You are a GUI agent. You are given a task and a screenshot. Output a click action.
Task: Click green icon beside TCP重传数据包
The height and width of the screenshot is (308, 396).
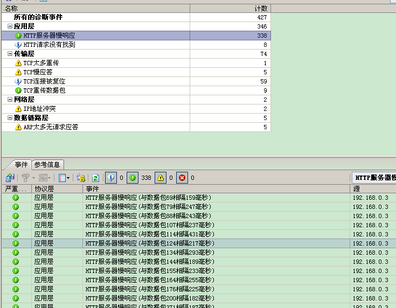pyautogui.click(x=18, y=90)
